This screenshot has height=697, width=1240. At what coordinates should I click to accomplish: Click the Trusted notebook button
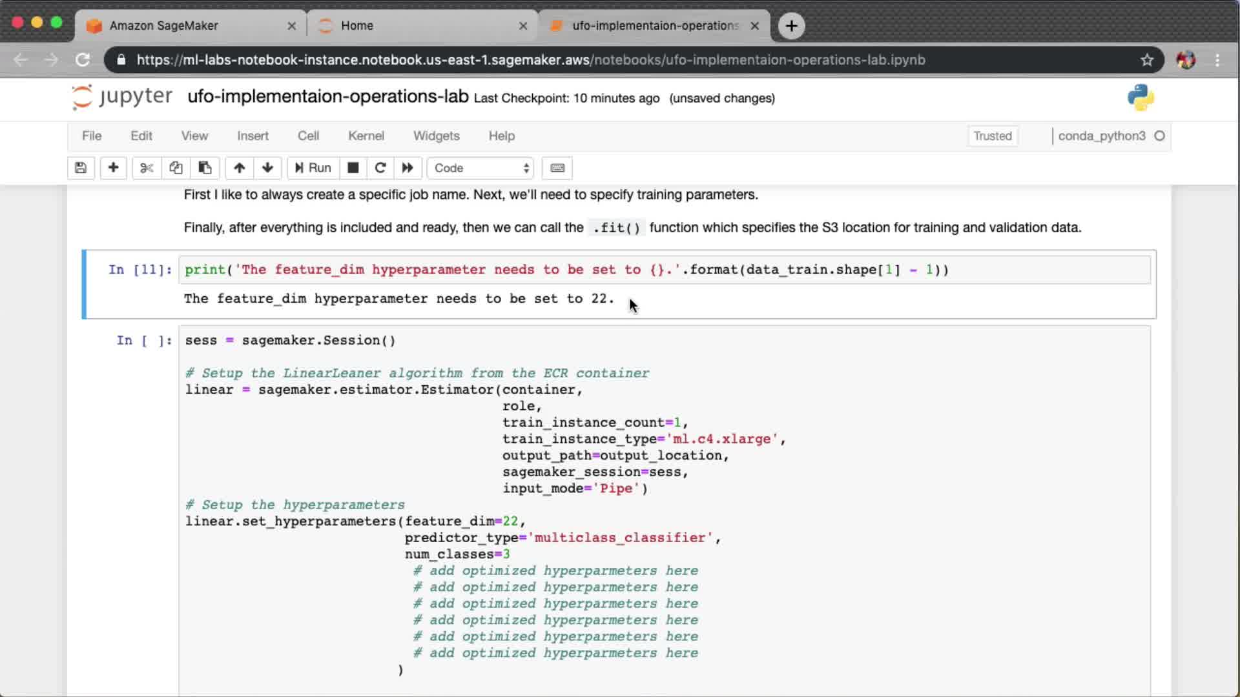point(992,136)
